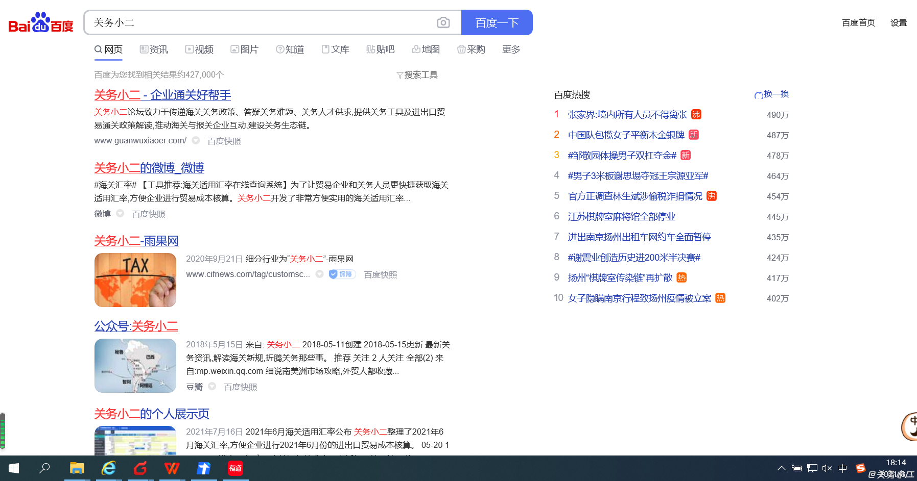The height and width of the screenshot is (481, 917).
Task: Switch to the 视频 tab
Action: coord(199,49)
